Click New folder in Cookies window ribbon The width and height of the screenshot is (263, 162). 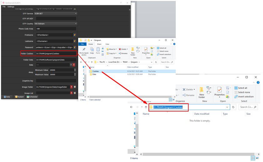click(x=202, y=92)
